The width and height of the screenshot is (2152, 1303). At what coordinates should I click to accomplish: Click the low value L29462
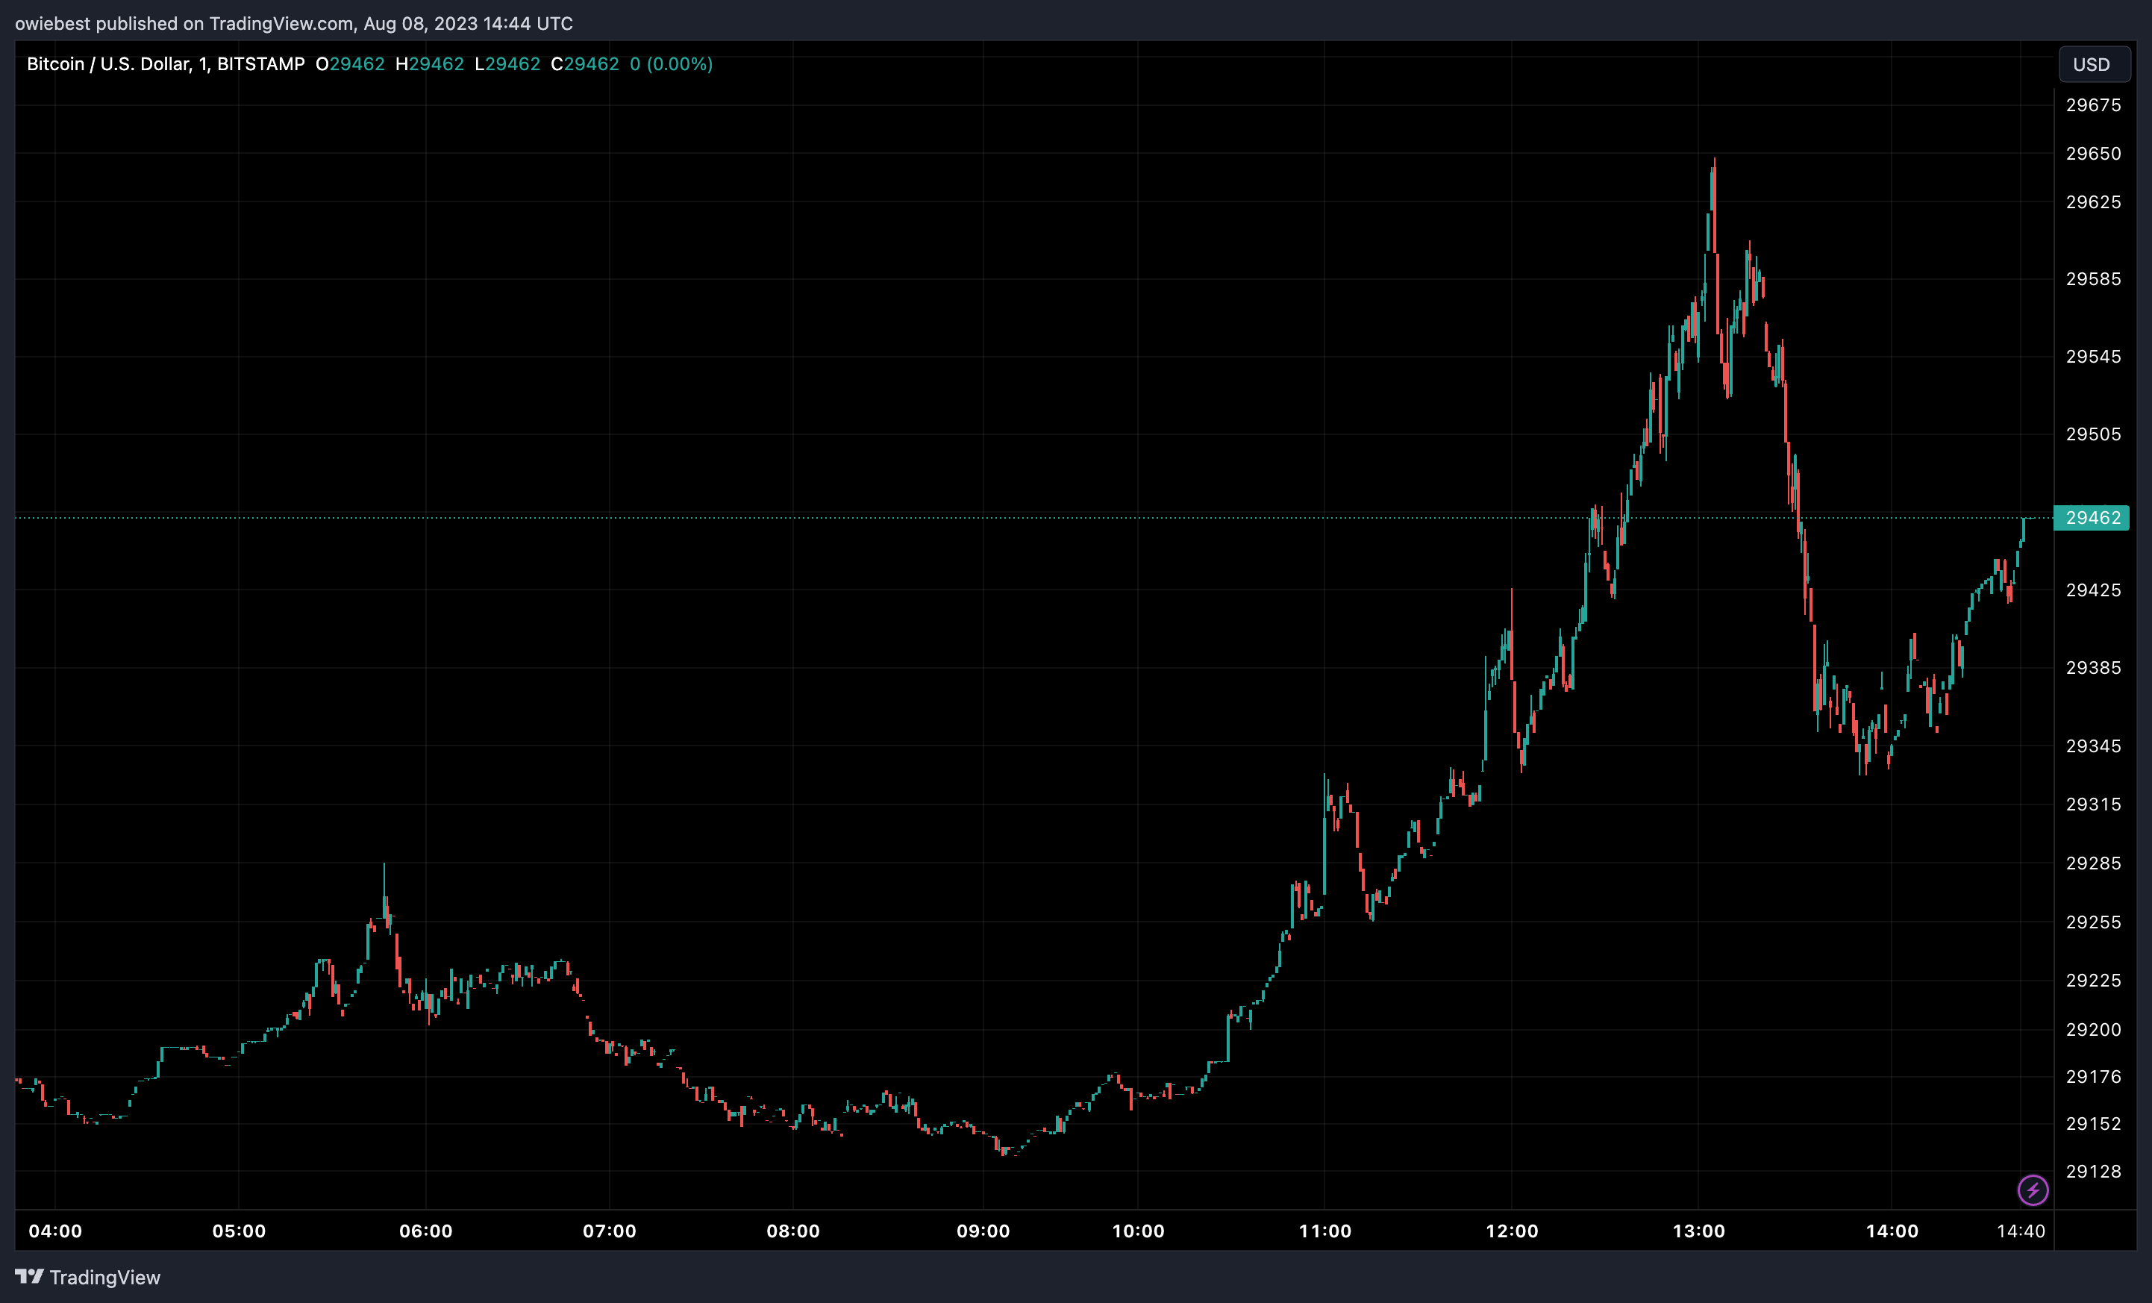pyautogui.click(x=507, y=63)
